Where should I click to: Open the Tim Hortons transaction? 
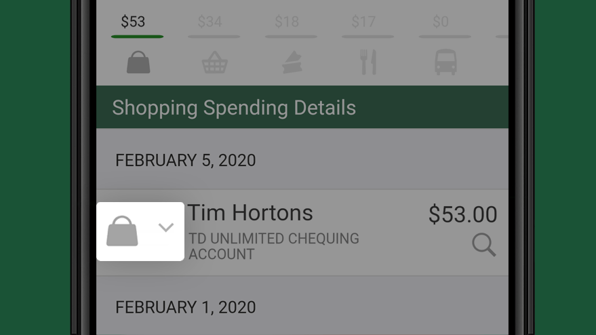pos(302,233)
